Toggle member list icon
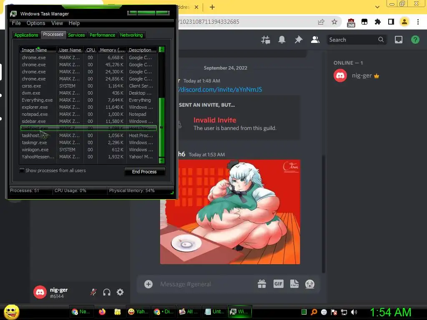 [315, 40]
